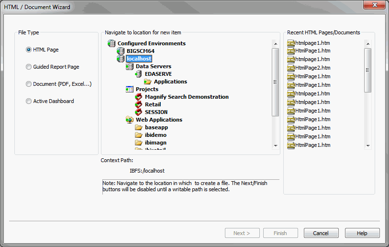Select the SESSION project
The height and width of the screenshot is (247, 389).
[156, 112]
